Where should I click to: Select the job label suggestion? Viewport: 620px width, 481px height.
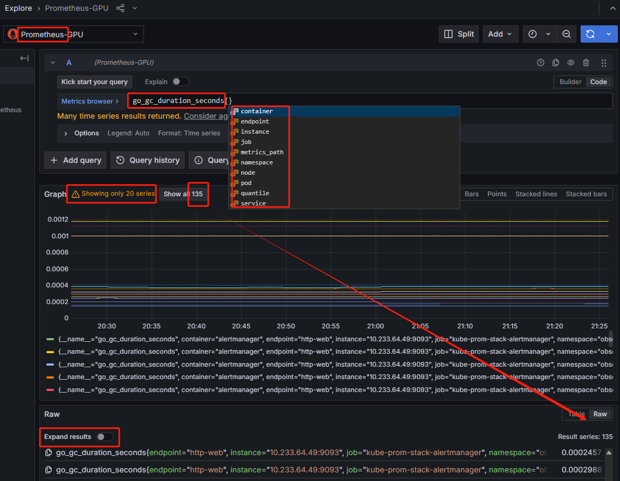coord(344,142)
